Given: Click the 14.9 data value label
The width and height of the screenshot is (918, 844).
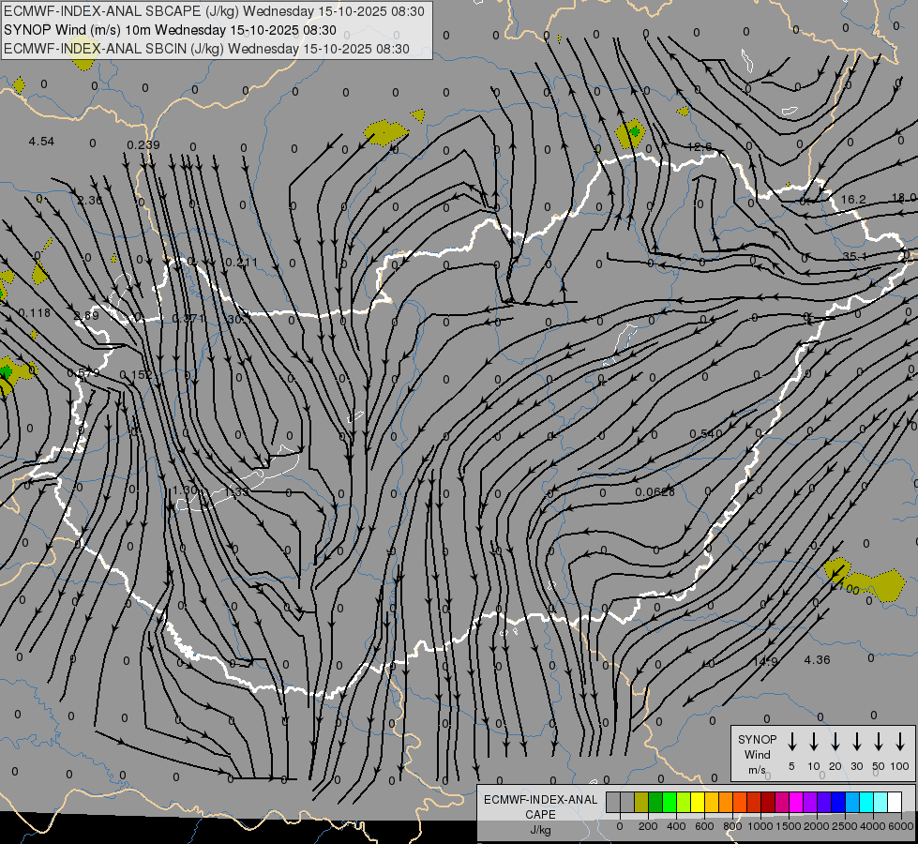Looking at the screenshot, I should (x=765, y=662).
